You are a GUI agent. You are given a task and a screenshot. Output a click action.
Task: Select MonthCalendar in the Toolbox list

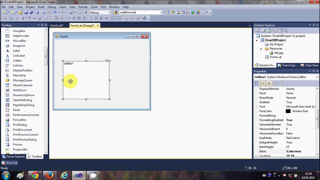(x=23, y=85)
